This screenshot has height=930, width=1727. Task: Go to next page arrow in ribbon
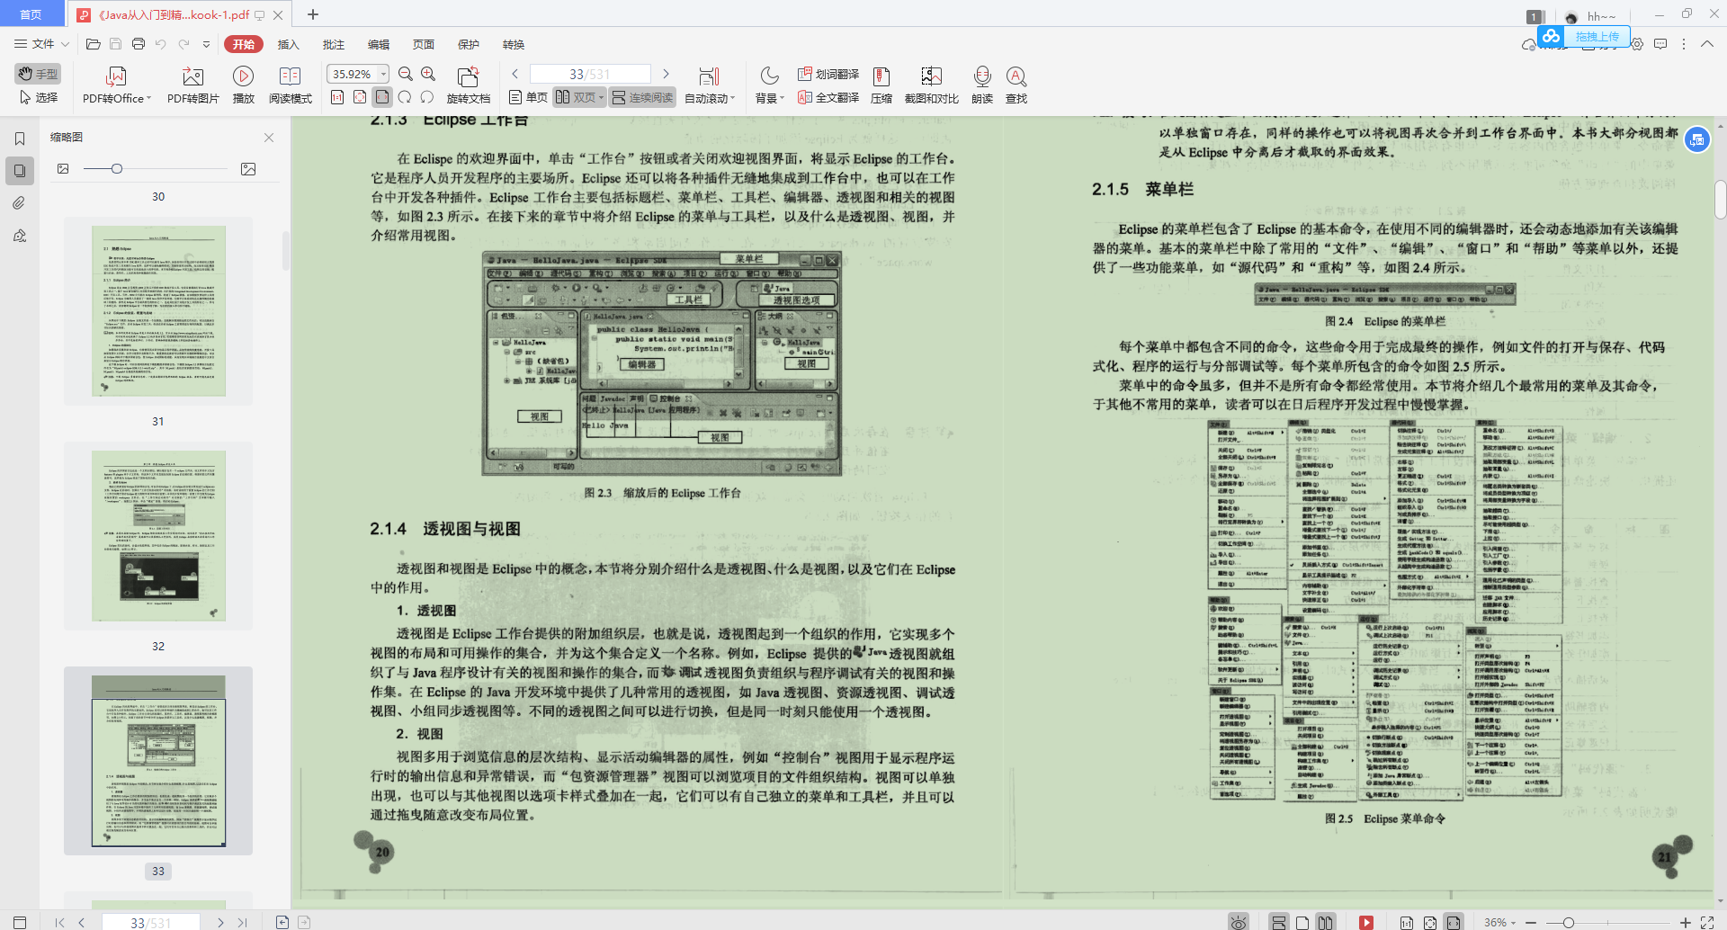coord(666,74)
